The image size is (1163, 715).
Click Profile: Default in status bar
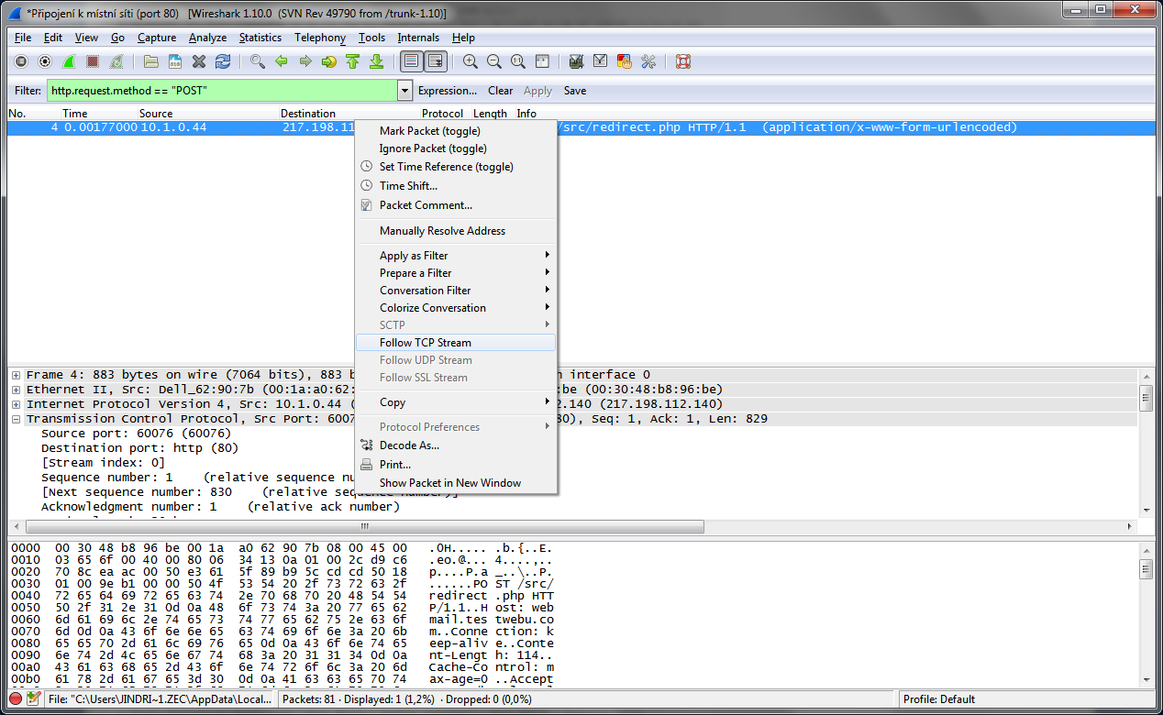(938, 699)
